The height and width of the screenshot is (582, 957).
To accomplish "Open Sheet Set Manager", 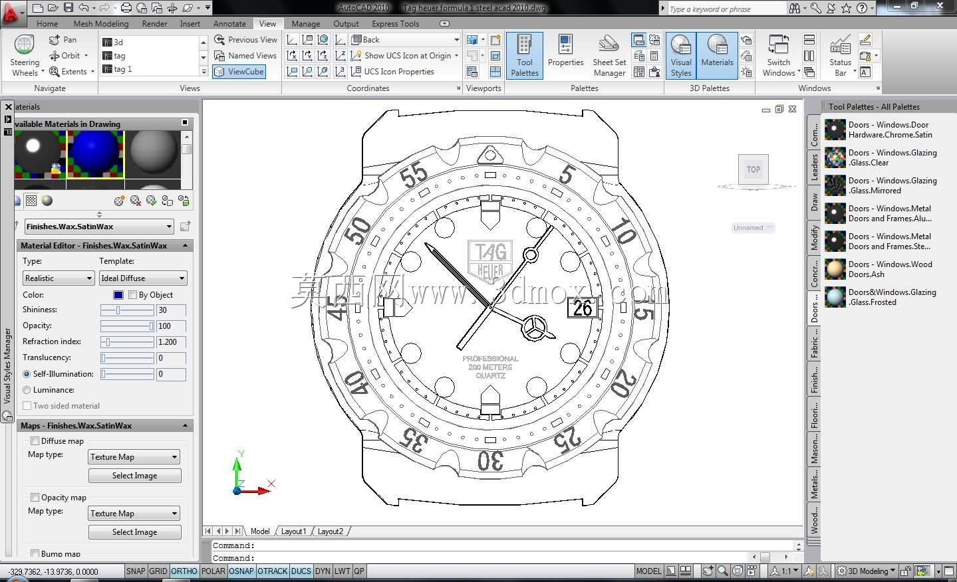I will 609,56.
